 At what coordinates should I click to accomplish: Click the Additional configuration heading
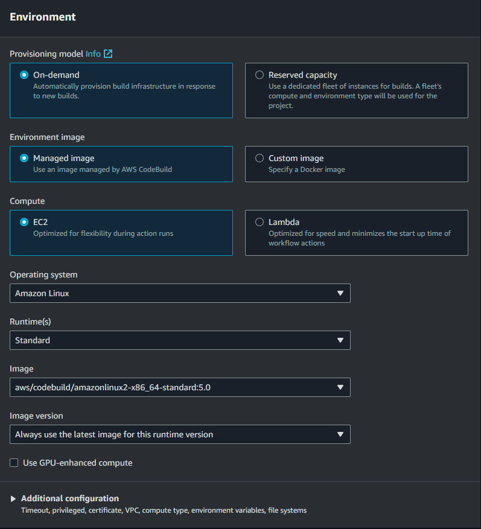(70, 498)
